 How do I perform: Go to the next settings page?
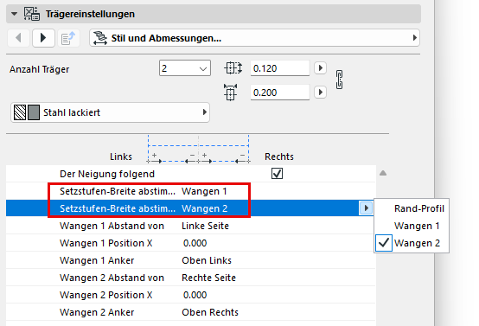point(43,38)
